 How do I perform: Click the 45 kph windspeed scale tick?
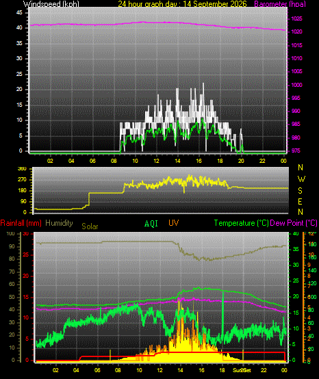[19, 12]
